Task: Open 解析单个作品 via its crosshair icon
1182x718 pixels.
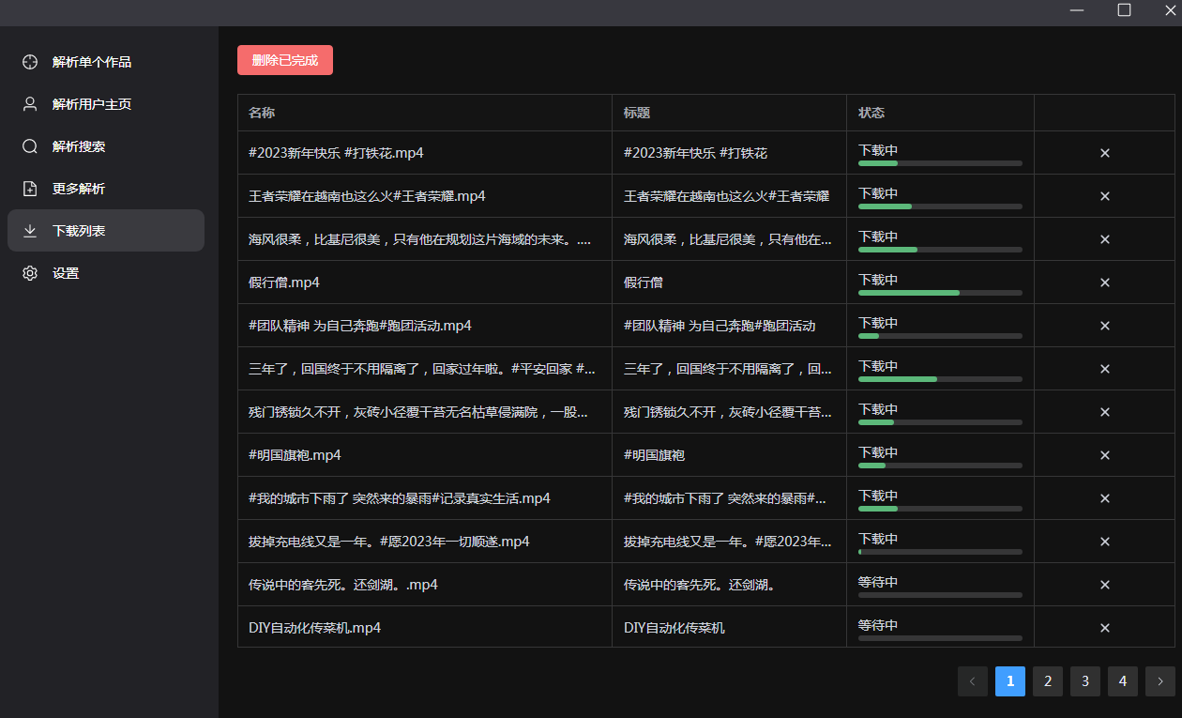Action: 30,62
